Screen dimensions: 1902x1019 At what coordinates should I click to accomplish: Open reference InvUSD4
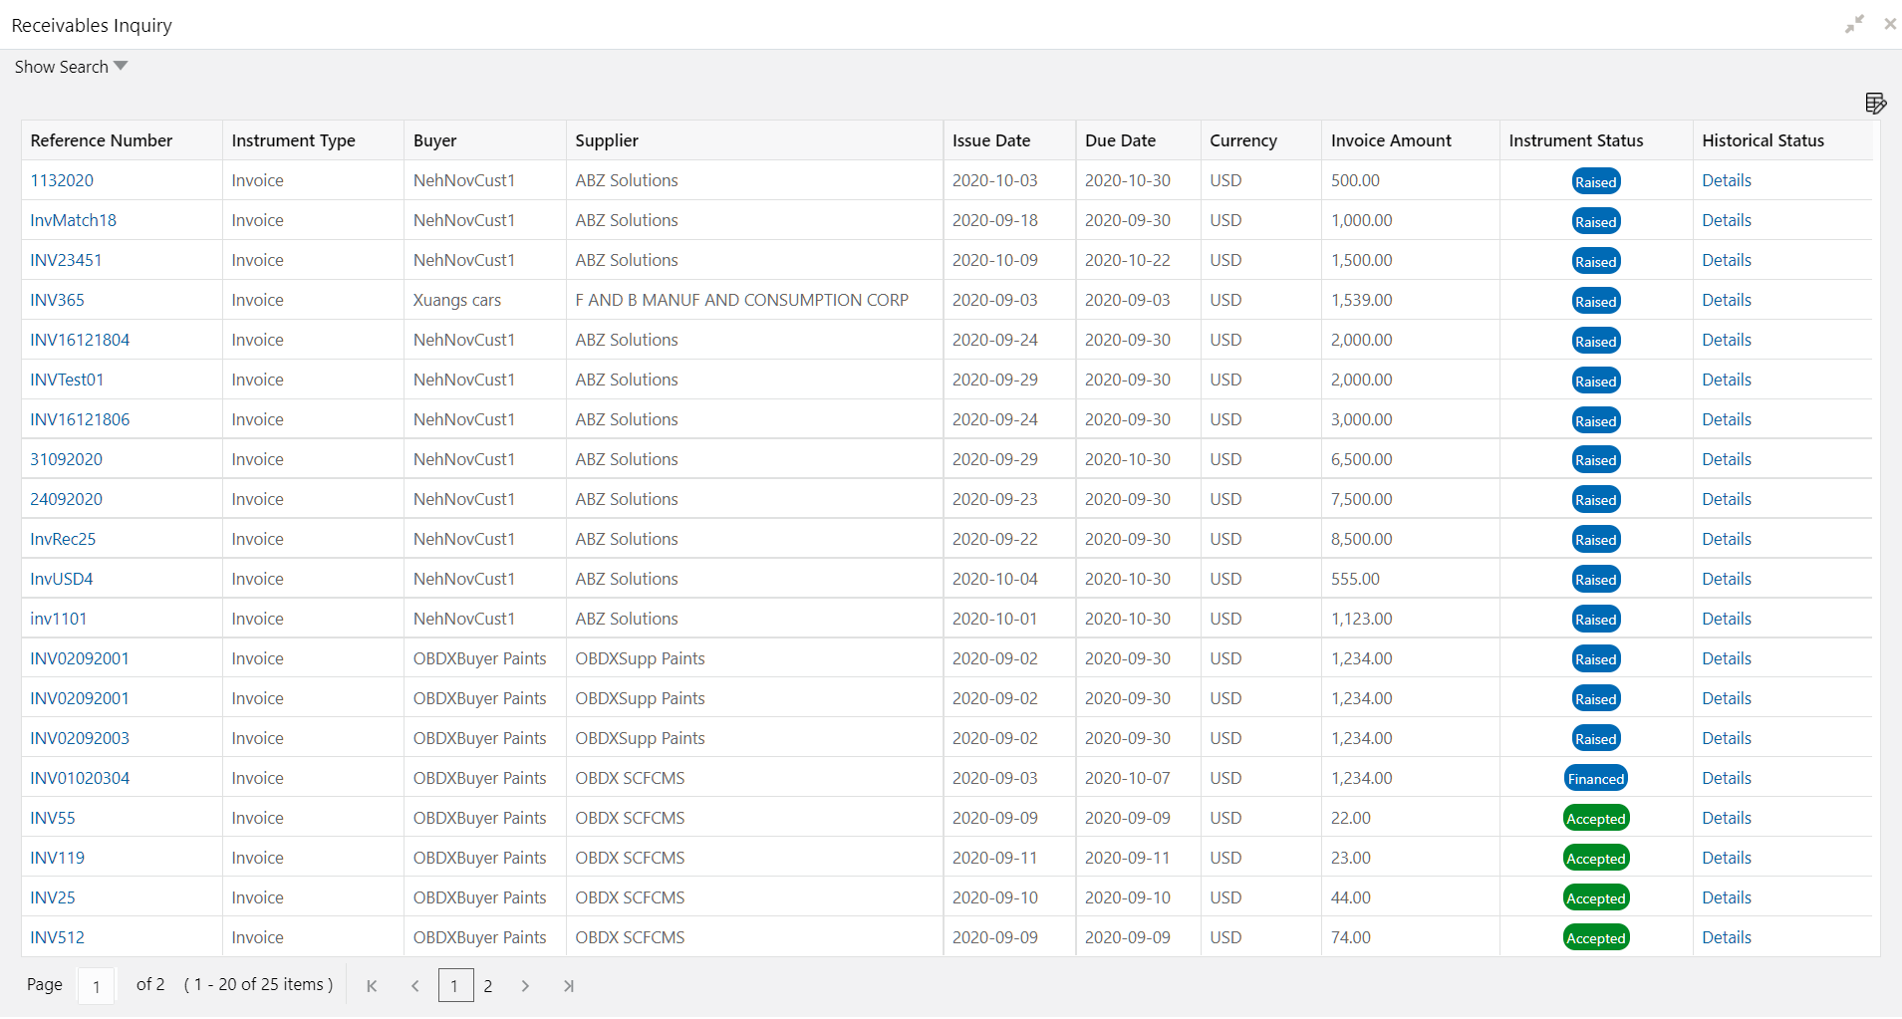(61, 579)
